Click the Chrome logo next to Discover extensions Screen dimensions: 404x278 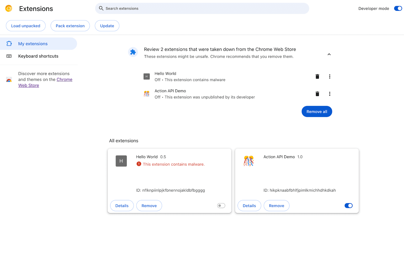coord(9,79)
